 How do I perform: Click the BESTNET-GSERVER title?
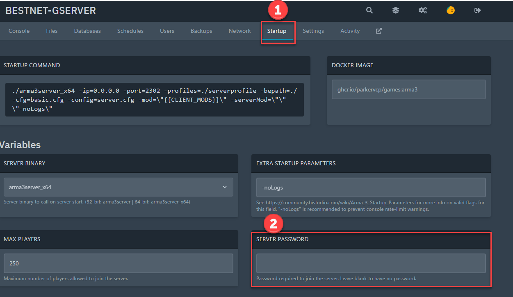(x=51, y=11)
